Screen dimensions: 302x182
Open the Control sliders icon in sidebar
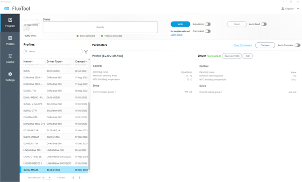point(10,56)
